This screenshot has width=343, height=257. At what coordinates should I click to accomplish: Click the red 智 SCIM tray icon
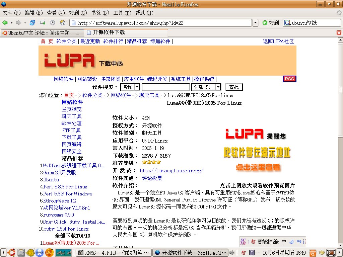point(243,253)
